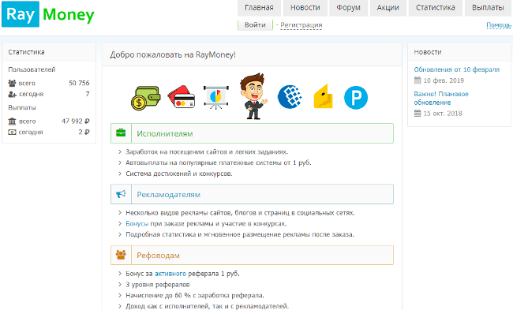This screenshot has height=310, width=513.
Task: Click the Выплаты label in statistics panel
Action: click(22, 107)
